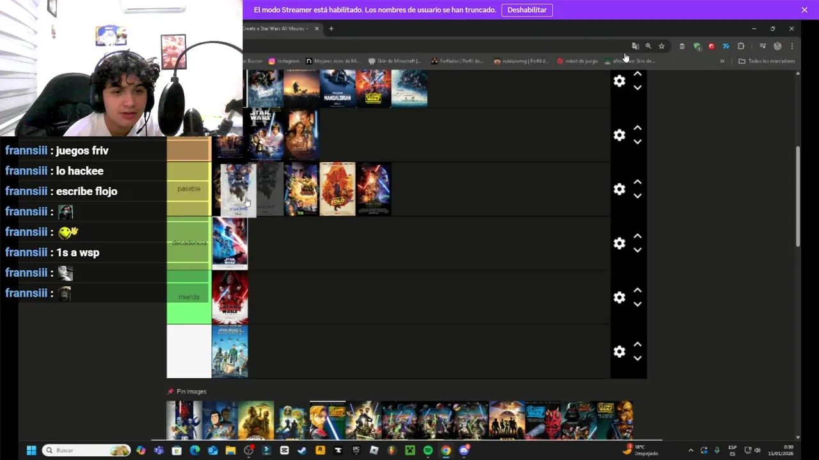
Task: Open Discord from the taskbar
Action: [x=464, y=450]
